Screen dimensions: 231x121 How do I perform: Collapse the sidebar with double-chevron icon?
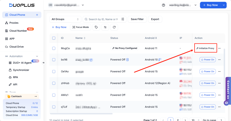(44, 63)
